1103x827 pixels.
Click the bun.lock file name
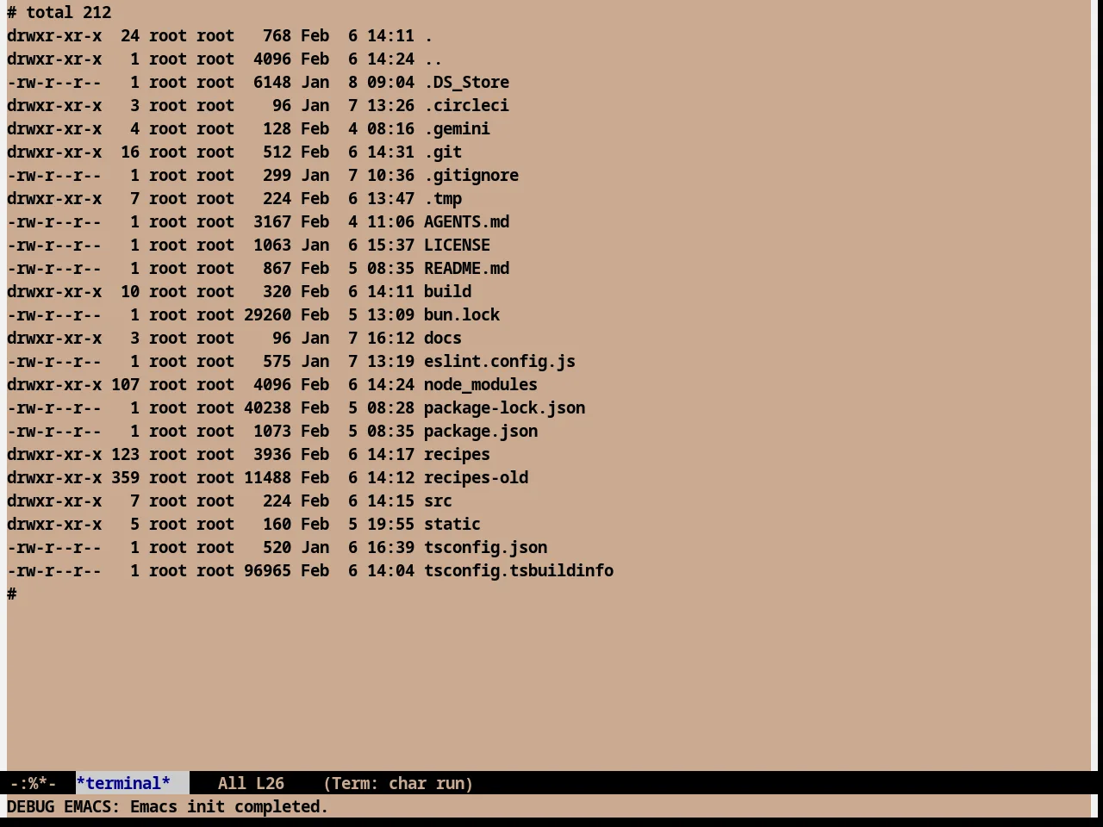click(x=462, y=314)
